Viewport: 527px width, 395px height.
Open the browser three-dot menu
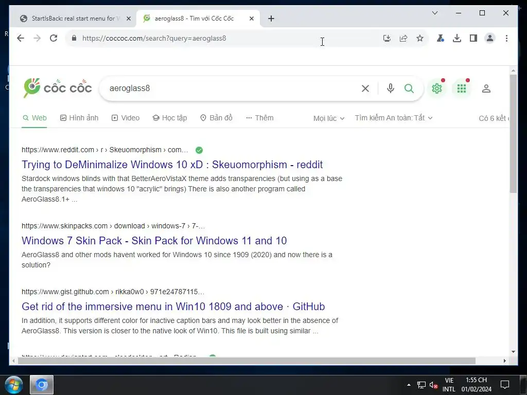506,38
